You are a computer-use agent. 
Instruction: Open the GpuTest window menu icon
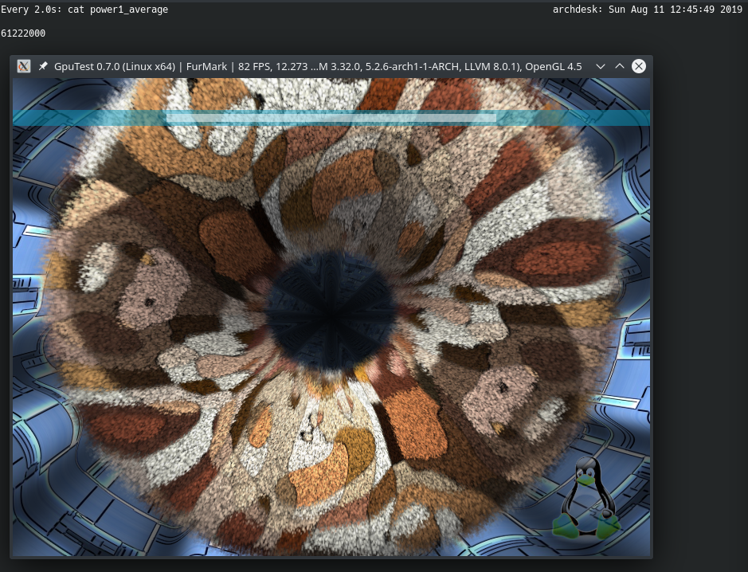point(23,66)
